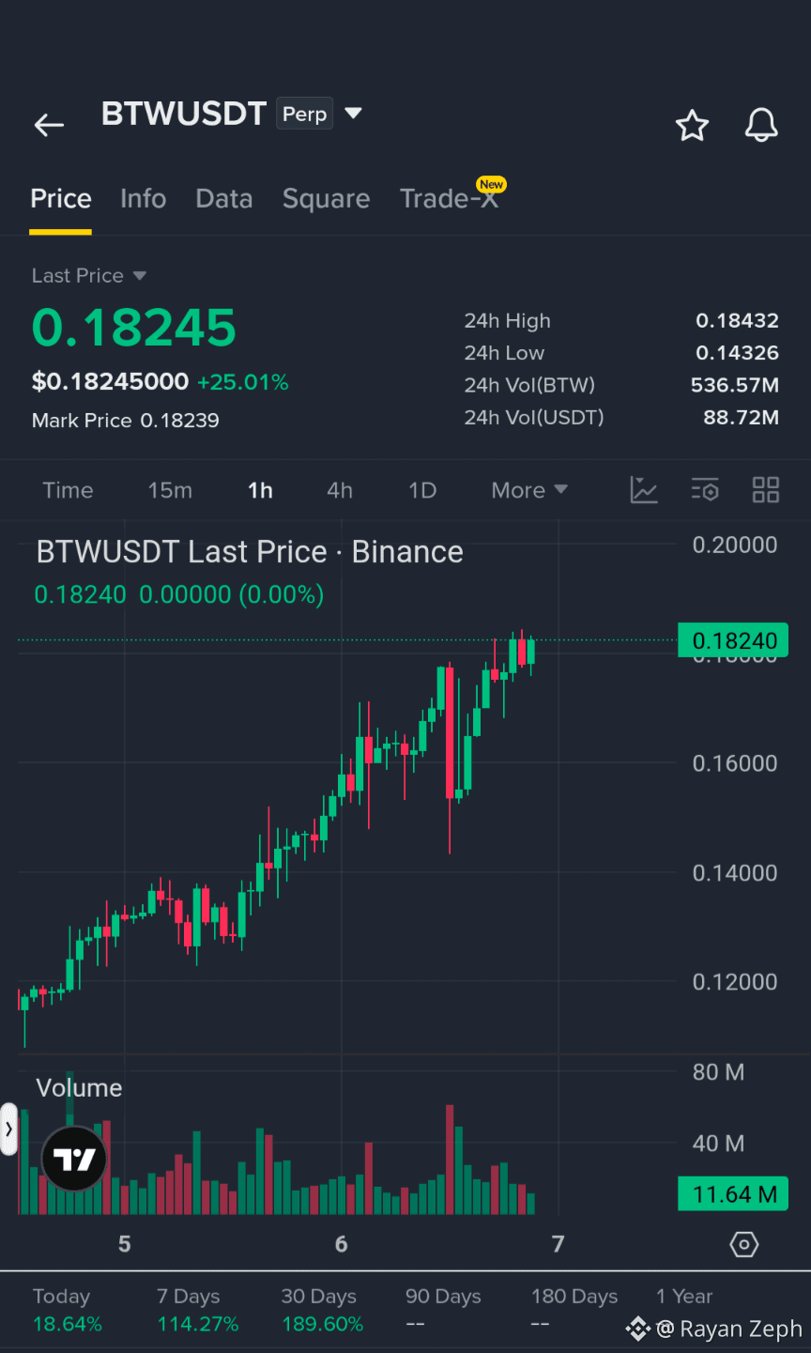Click the green 0.18240 price axis label
This screenshot has height=1353, width=811.
click(734, 640)
